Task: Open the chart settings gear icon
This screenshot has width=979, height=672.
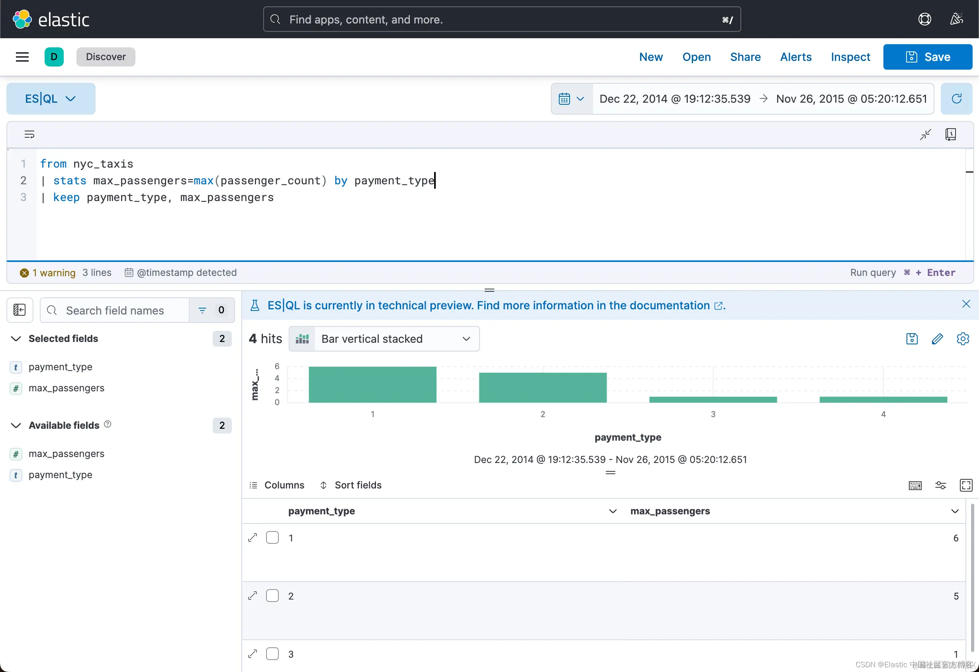Action: coord(963,339)
